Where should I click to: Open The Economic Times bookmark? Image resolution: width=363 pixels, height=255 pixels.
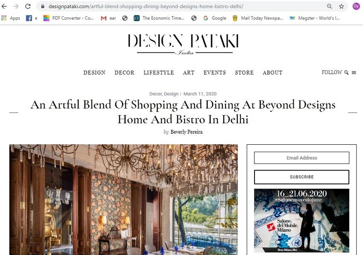click(x=159, y=18)
